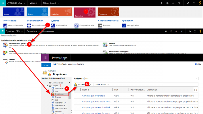
Task: Open the Marketing tile
Action: coord(61,12)
